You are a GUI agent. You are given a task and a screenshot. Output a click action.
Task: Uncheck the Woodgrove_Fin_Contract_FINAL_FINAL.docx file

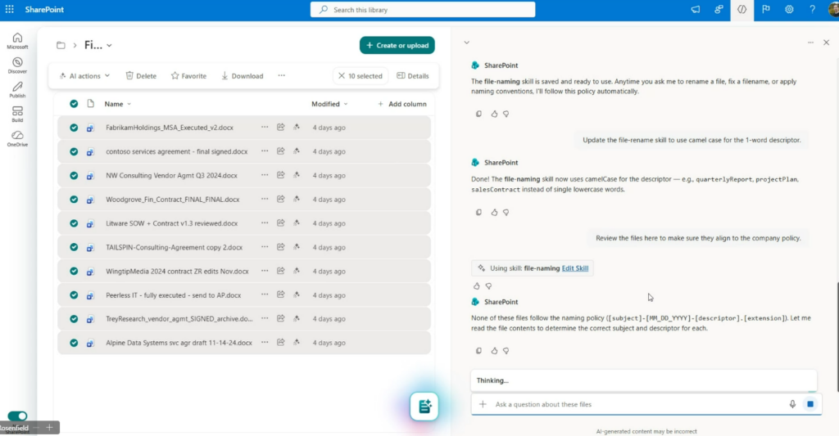(74, 199)
